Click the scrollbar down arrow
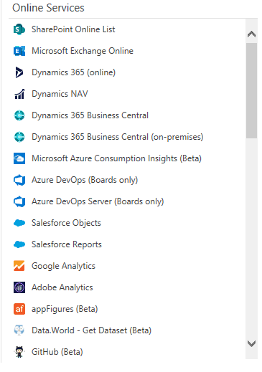This screenshot has width=262, height=372. click(251, 343)
